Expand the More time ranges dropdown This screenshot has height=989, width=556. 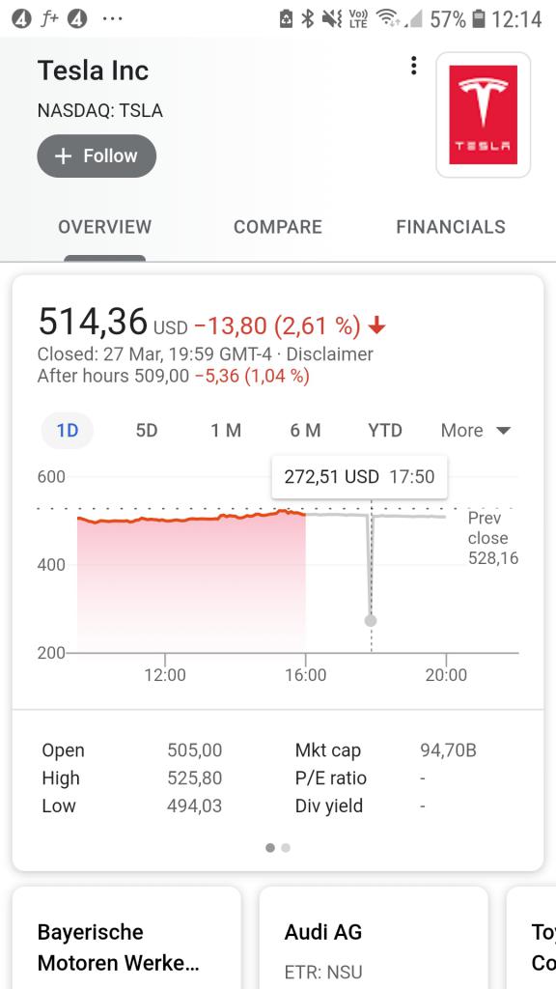tap(476, 431)
